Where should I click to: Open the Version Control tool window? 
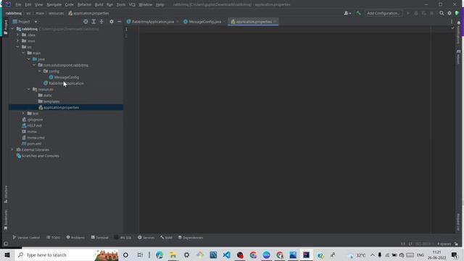(x=26, y=238)
